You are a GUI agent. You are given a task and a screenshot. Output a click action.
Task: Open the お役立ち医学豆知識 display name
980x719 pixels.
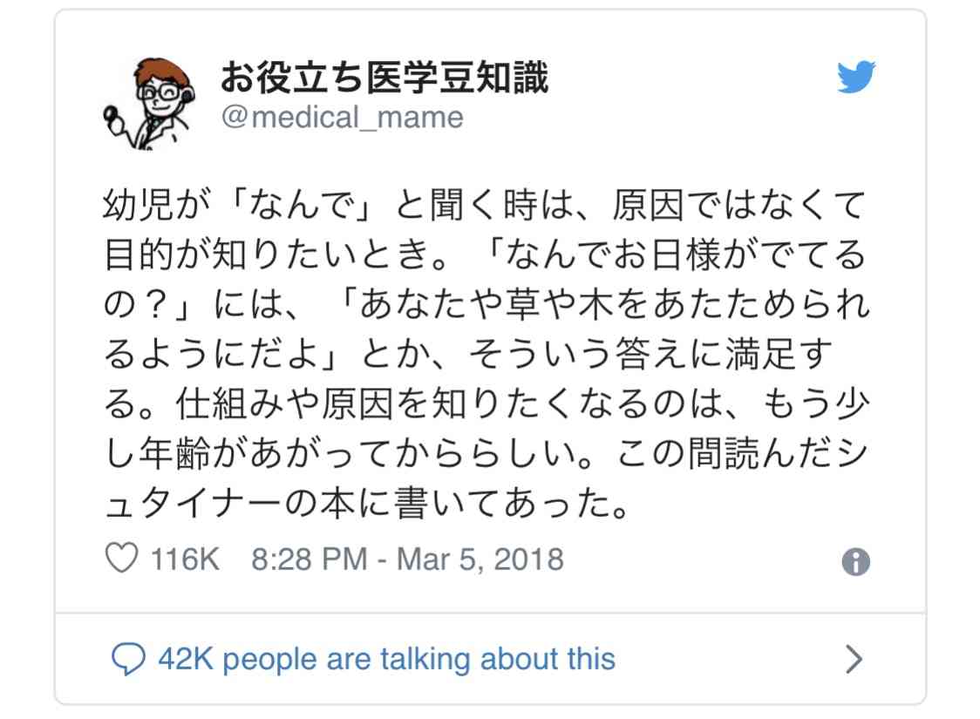pos(385,78)
